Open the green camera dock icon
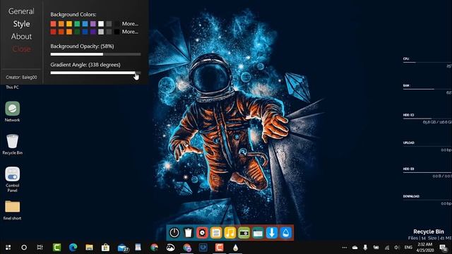 244,233
